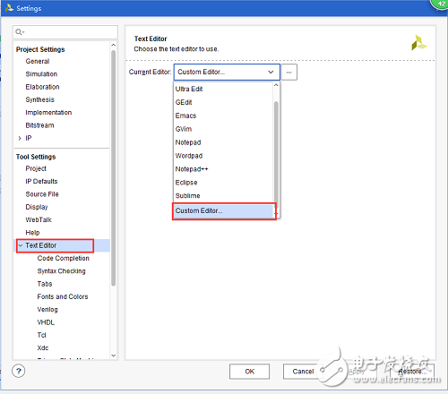The width and height of the screenshot is (448, 394).
Task: Click the OK button
Action: click(x=249, y=372)
